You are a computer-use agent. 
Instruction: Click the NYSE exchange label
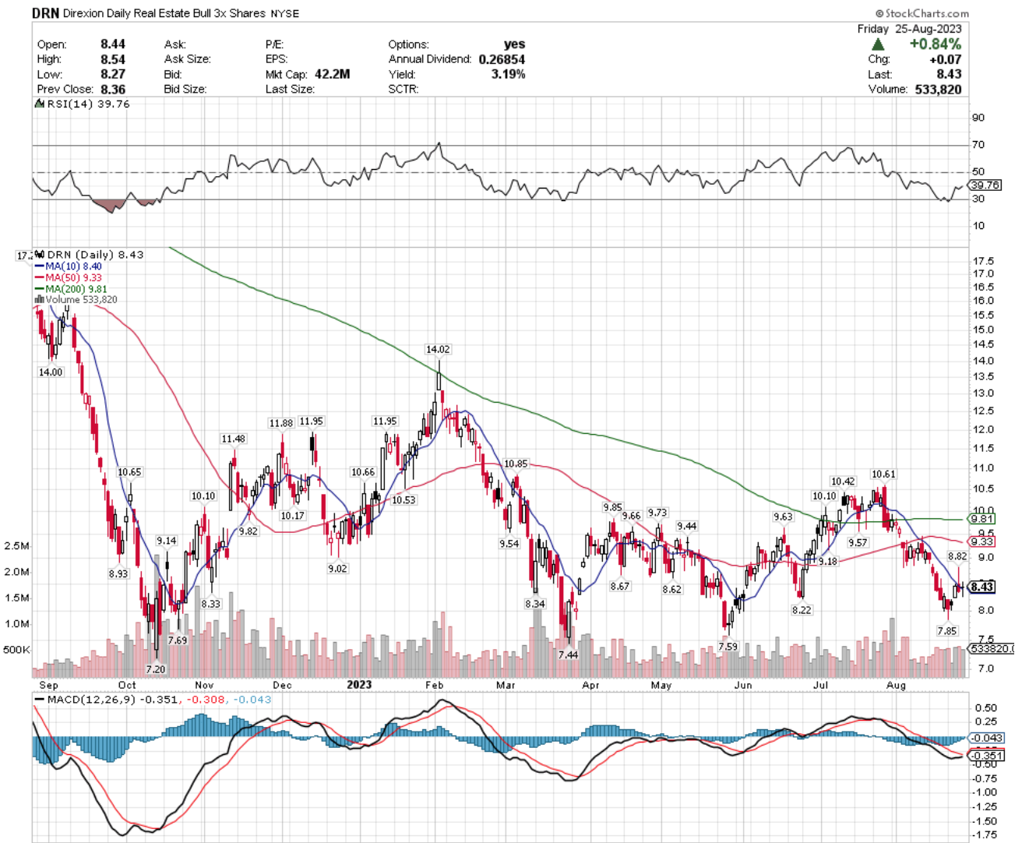coord(285,14)
